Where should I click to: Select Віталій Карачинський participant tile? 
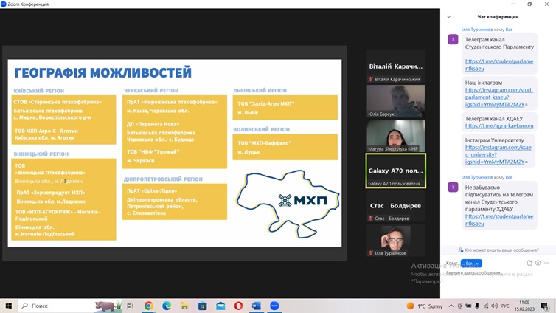[x=396, y=66]
